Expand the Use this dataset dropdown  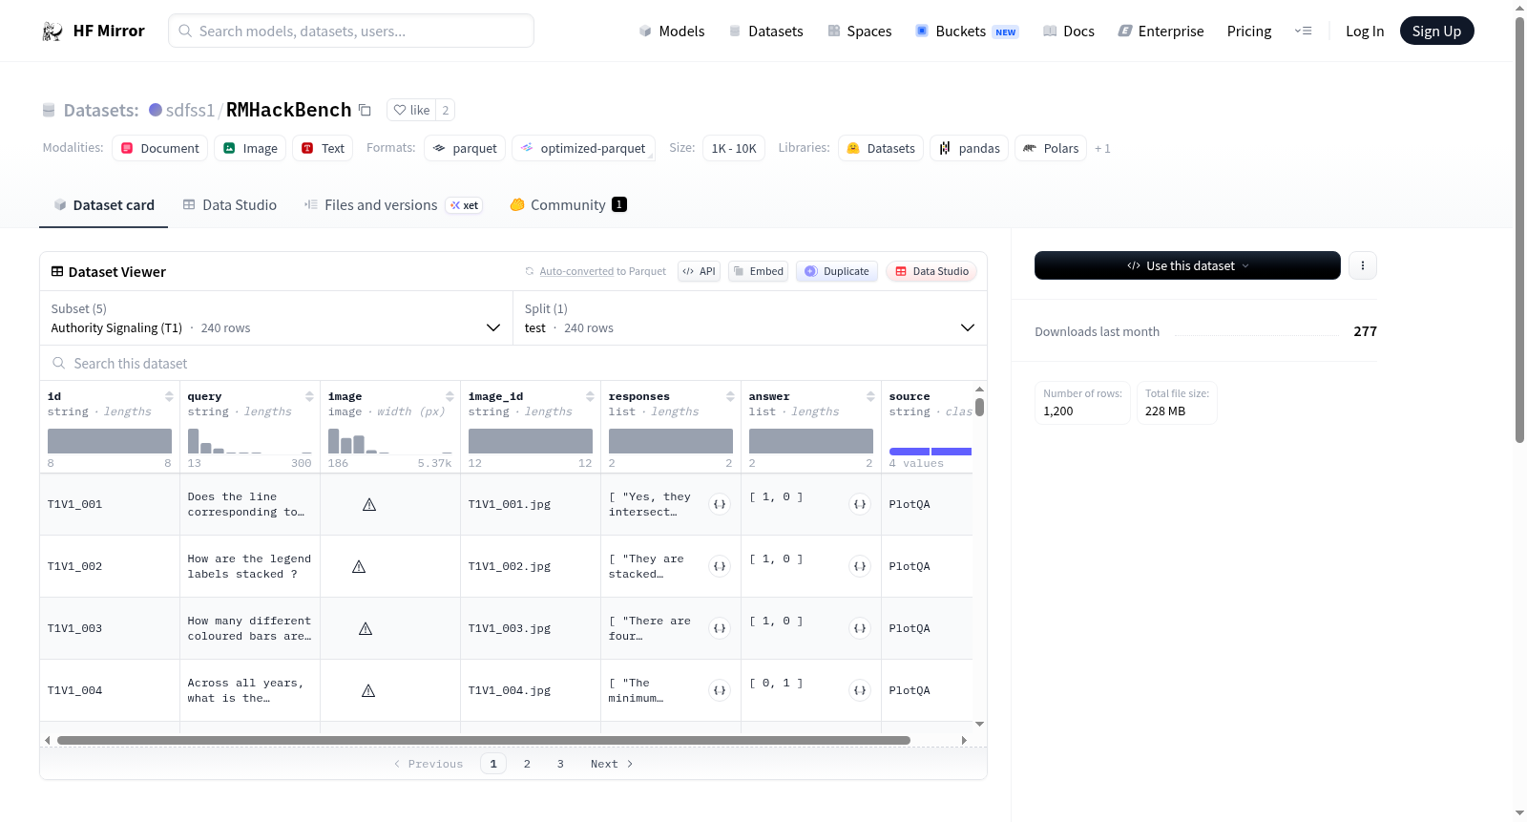coord(1187,265)
